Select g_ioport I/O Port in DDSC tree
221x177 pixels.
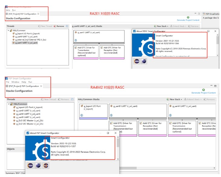[x=26, y=33]
